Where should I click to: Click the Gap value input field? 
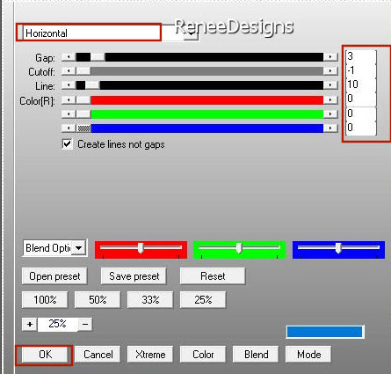pyautogui.click(x=361, y=56)
